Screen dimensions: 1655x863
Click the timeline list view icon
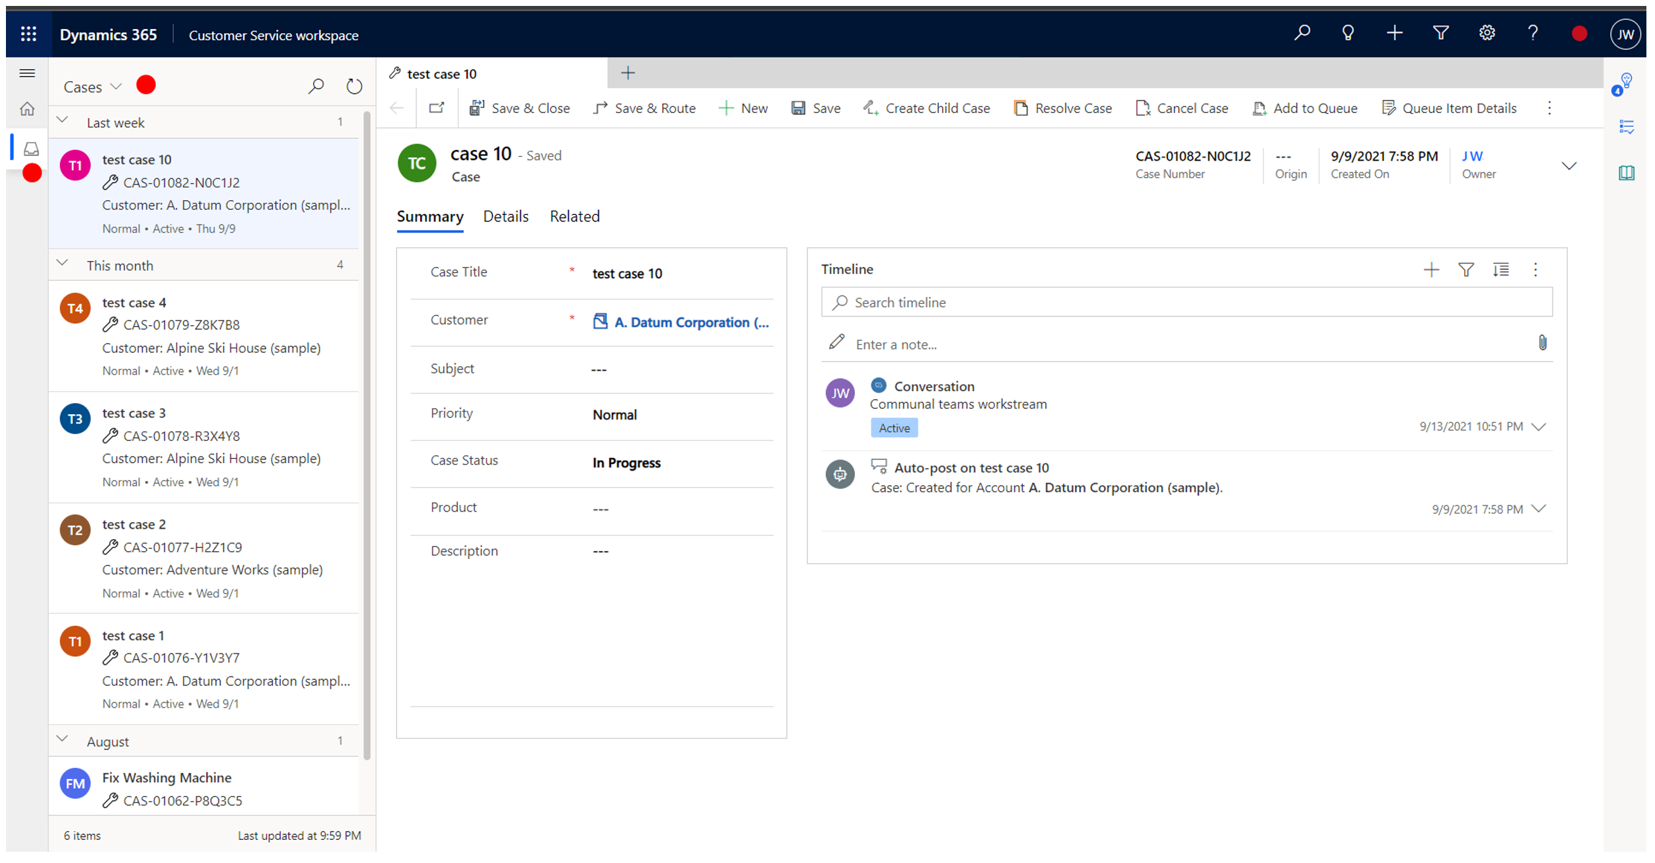pyautogui.click(x=1500, y=270)
